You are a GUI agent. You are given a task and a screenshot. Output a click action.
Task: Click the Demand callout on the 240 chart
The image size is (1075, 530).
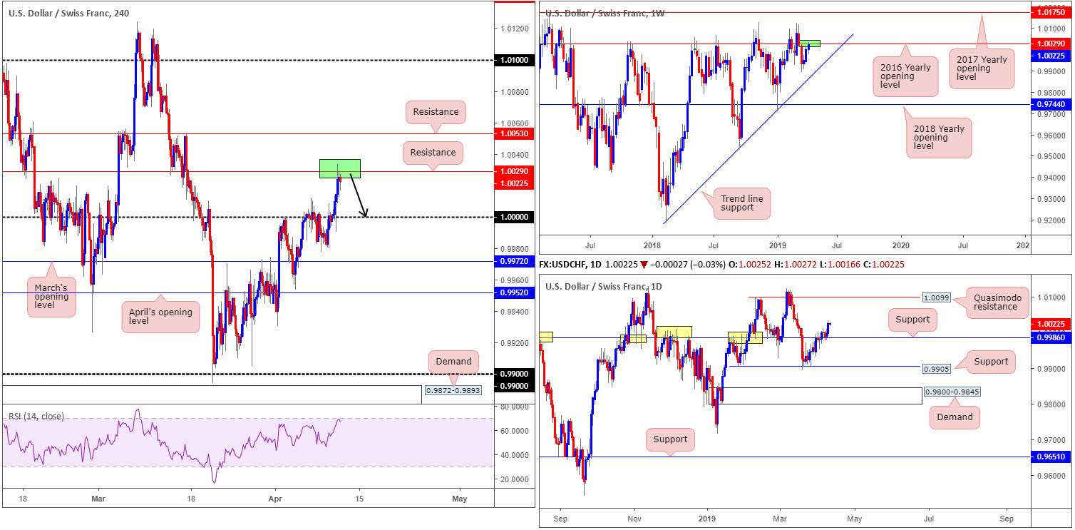click(454, 362)
